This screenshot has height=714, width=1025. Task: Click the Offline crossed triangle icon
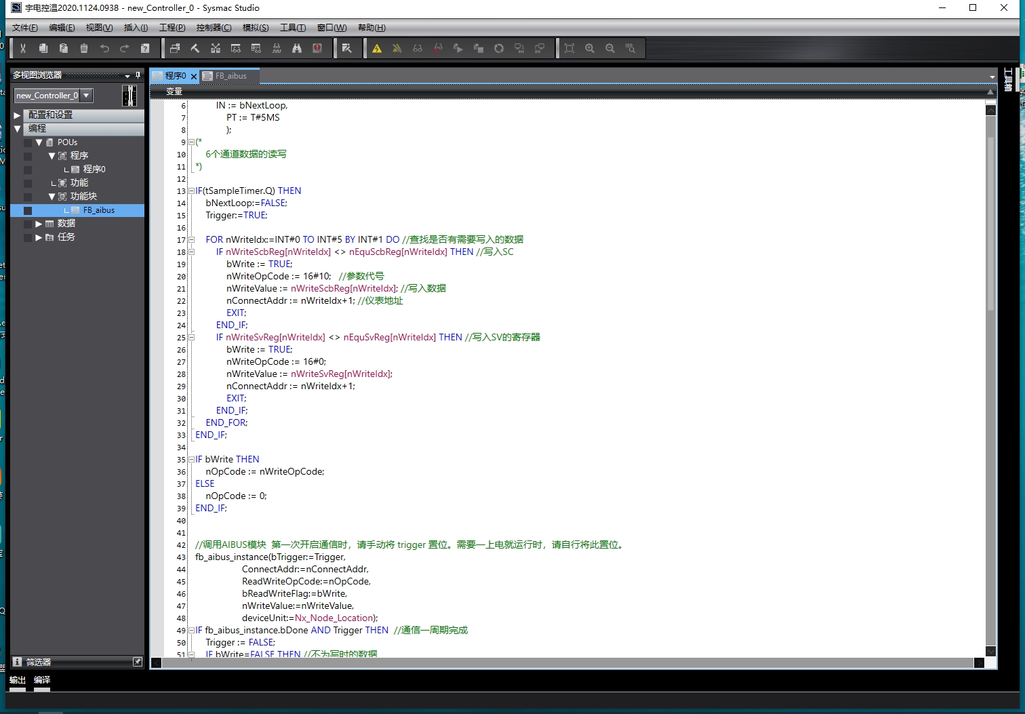click(x=397, y=48)
